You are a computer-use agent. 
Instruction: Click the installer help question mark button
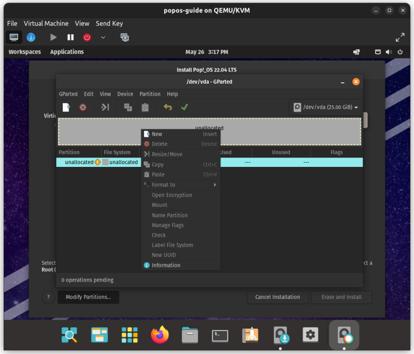[x=49, y=297]
